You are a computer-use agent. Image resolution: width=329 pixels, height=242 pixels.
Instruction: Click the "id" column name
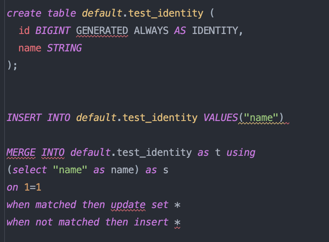(x=24, y=31)
